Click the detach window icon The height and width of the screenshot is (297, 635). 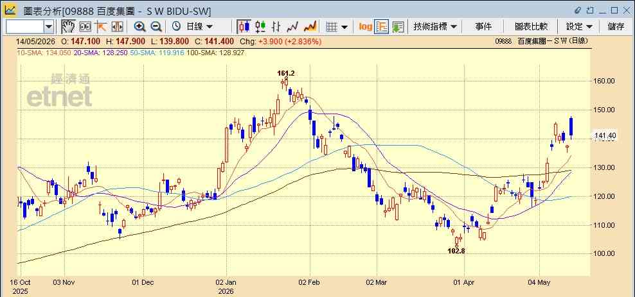590,10
